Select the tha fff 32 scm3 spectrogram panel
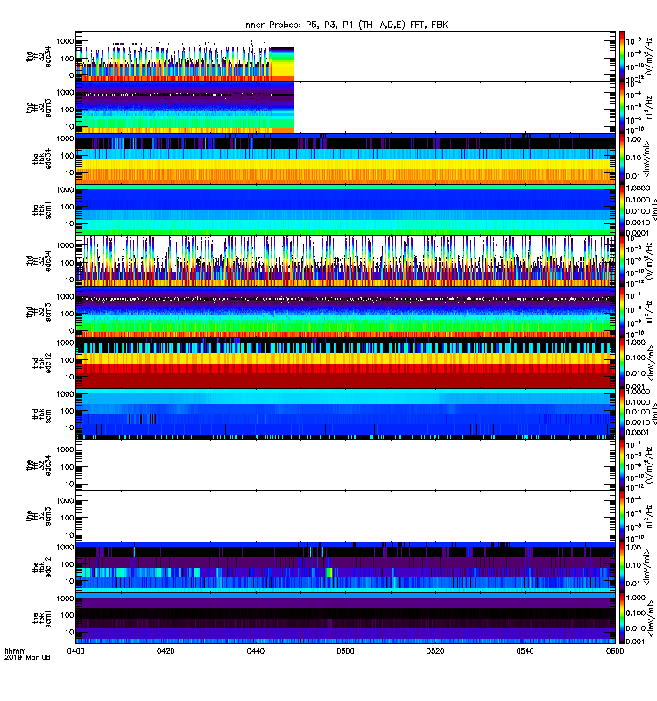 (345, 108)
